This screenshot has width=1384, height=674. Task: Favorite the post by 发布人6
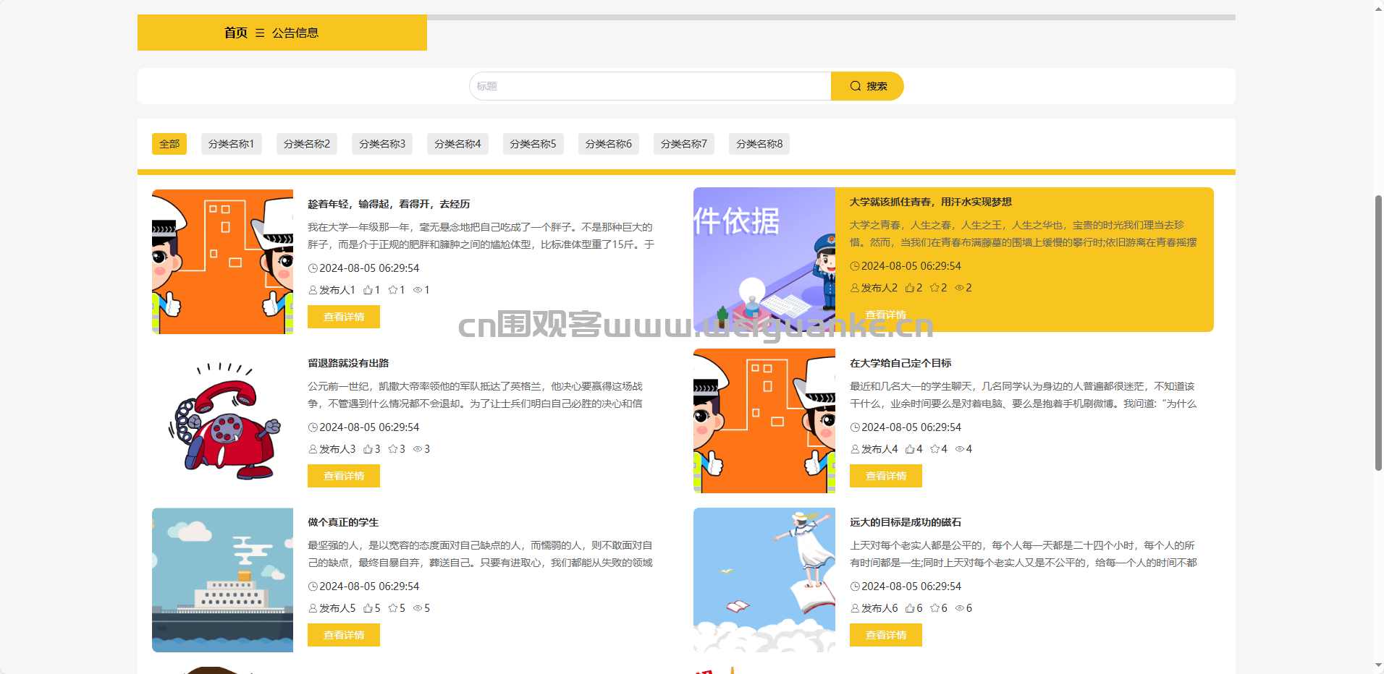[x=934, y=608]
